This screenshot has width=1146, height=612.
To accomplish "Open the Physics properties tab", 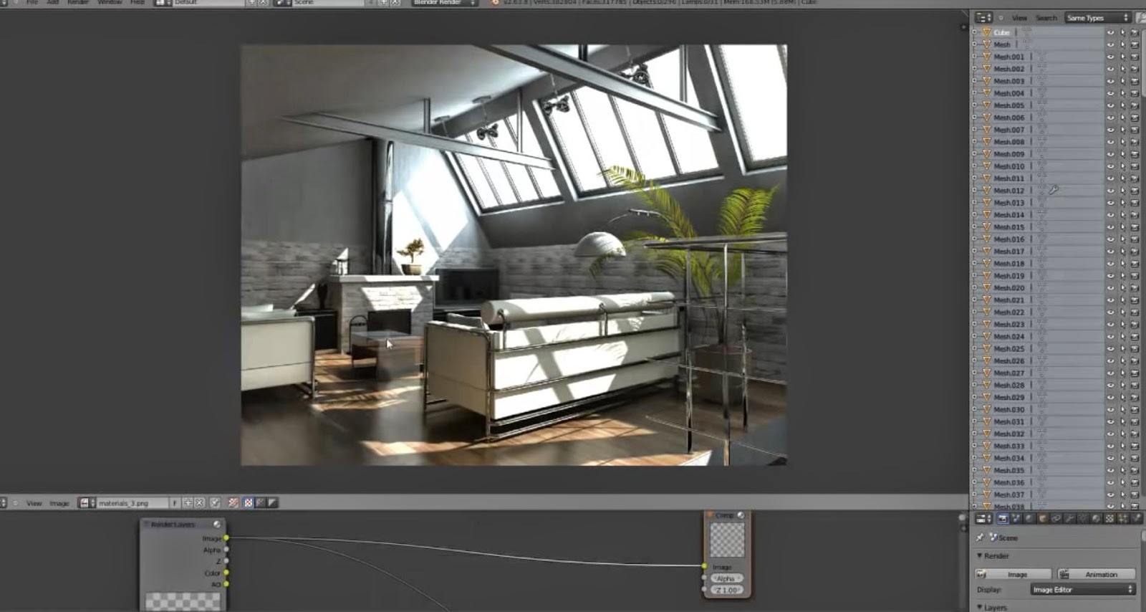I will point(1137,518).
